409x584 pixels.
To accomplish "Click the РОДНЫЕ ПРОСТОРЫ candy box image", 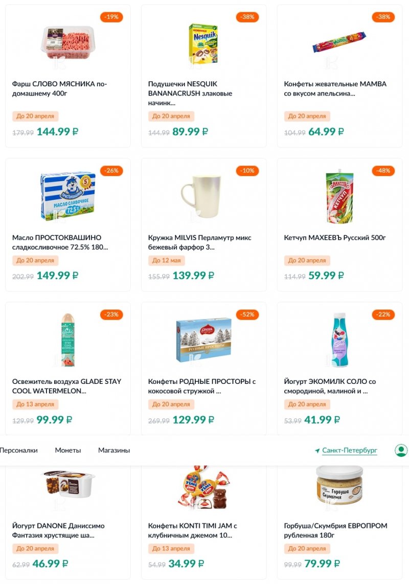I will 203,340.
